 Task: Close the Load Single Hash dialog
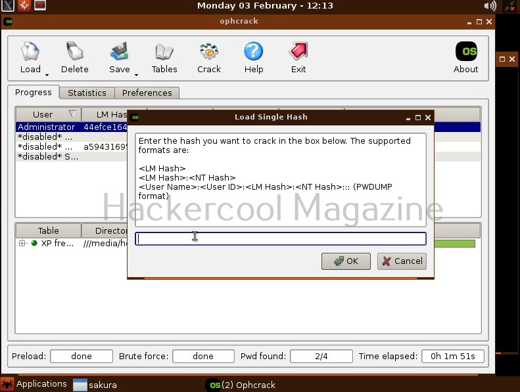pyautogui.click(x=428, y=118)
